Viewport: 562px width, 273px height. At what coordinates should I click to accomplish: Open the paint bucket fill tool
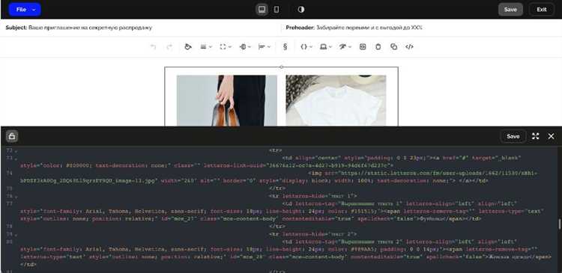(188, 47)
